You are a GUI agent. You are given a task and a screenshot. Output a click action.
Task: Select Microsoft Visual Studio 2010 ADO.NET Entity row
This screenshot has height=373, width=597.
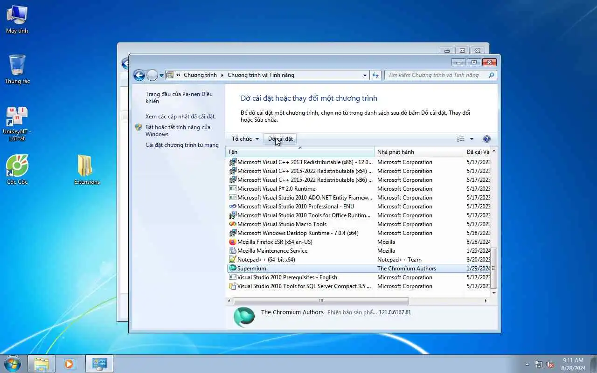click(358, 197)
